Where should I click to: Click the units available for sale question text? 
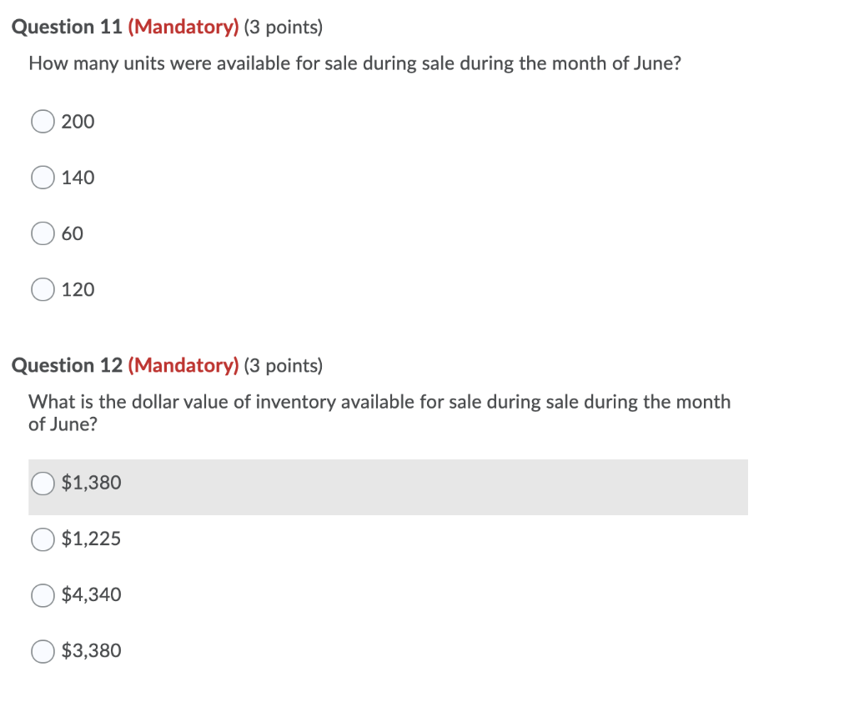(x=355, y=63)
